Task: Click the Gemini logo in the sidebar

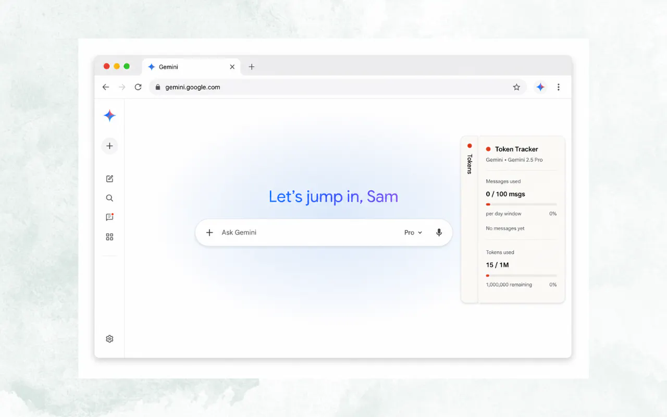Action: [109, 116]
